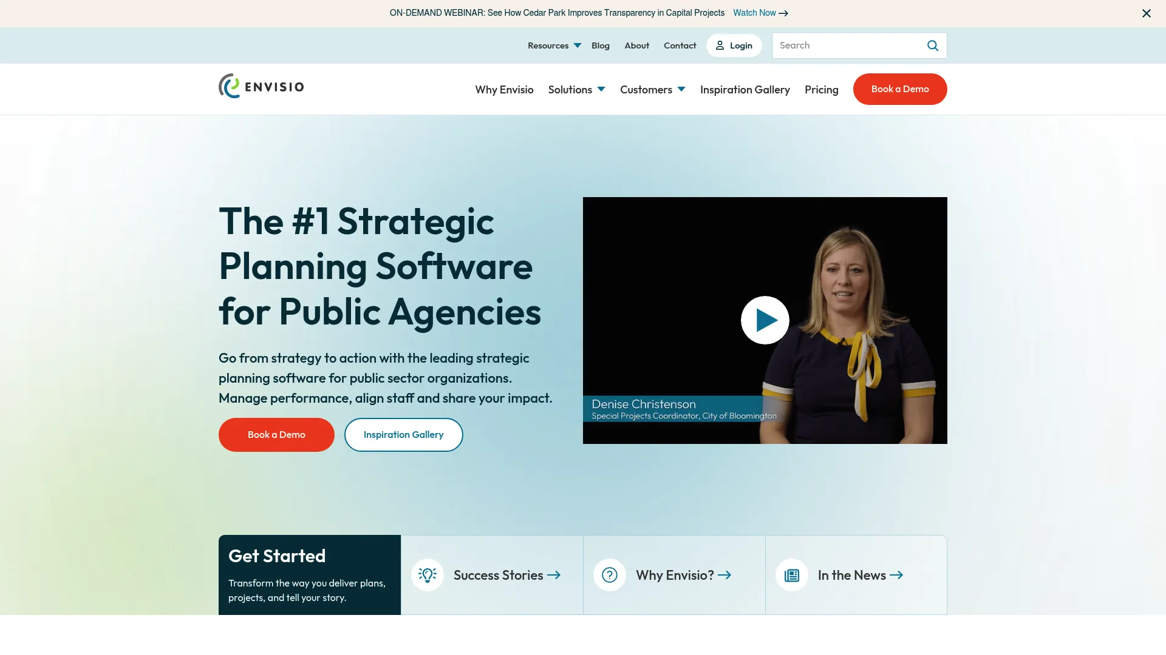This screenshot has height=655, width=1166.
Task: Click the Login button
Action: pos(734,45)
